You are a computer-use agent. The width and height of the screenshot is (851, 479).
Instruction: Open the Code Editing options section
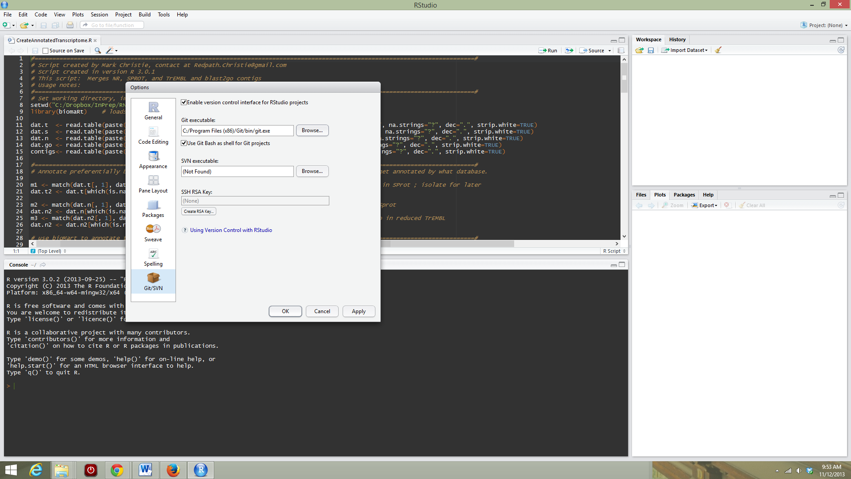(x=153, y=135)
